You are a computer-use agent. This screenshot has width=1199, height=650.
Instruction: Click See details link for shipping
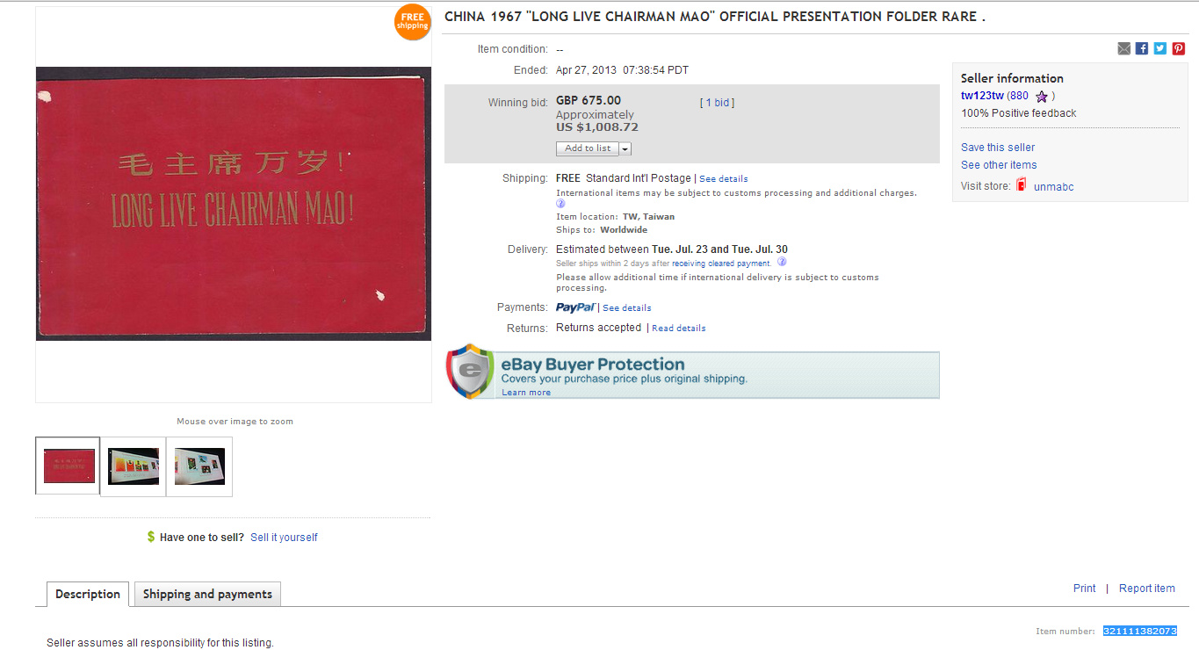pyautogui.click(x=724, y=179)
